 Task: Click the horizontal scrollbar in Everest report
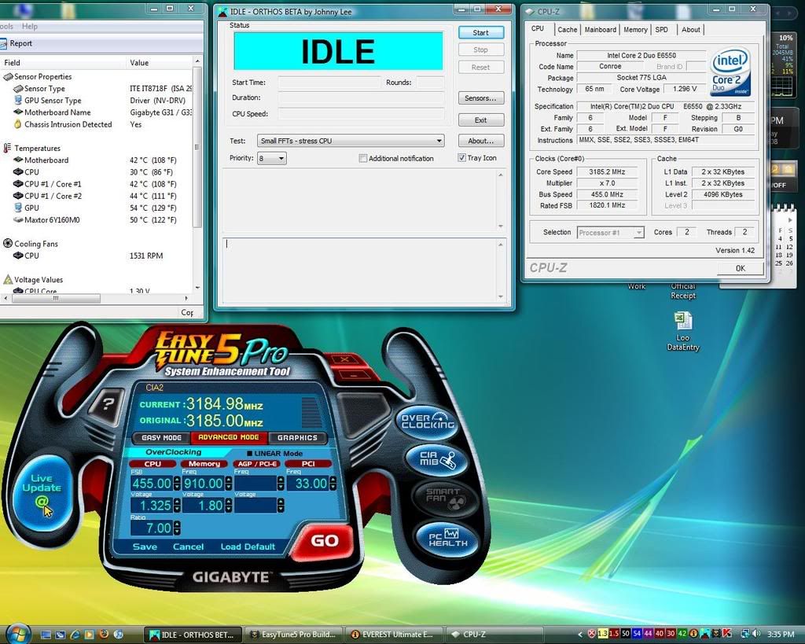[55, 299]
